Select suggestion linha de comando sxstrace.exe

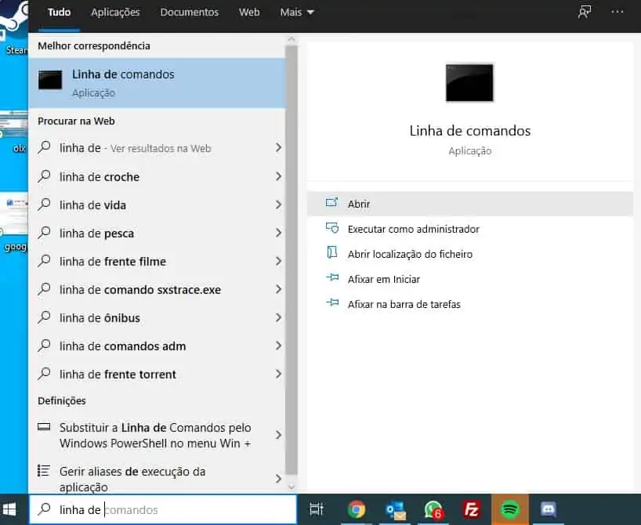tap(157, 289)
